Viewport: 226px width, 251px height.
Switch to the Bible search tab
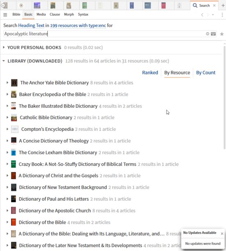[16, 14]
